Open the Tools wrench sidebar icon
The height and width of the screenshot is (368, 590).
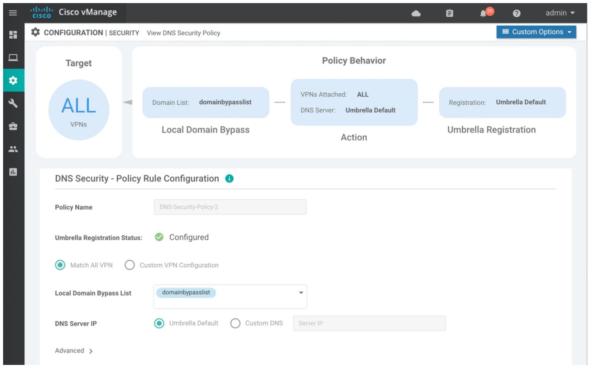coord(12,103)
